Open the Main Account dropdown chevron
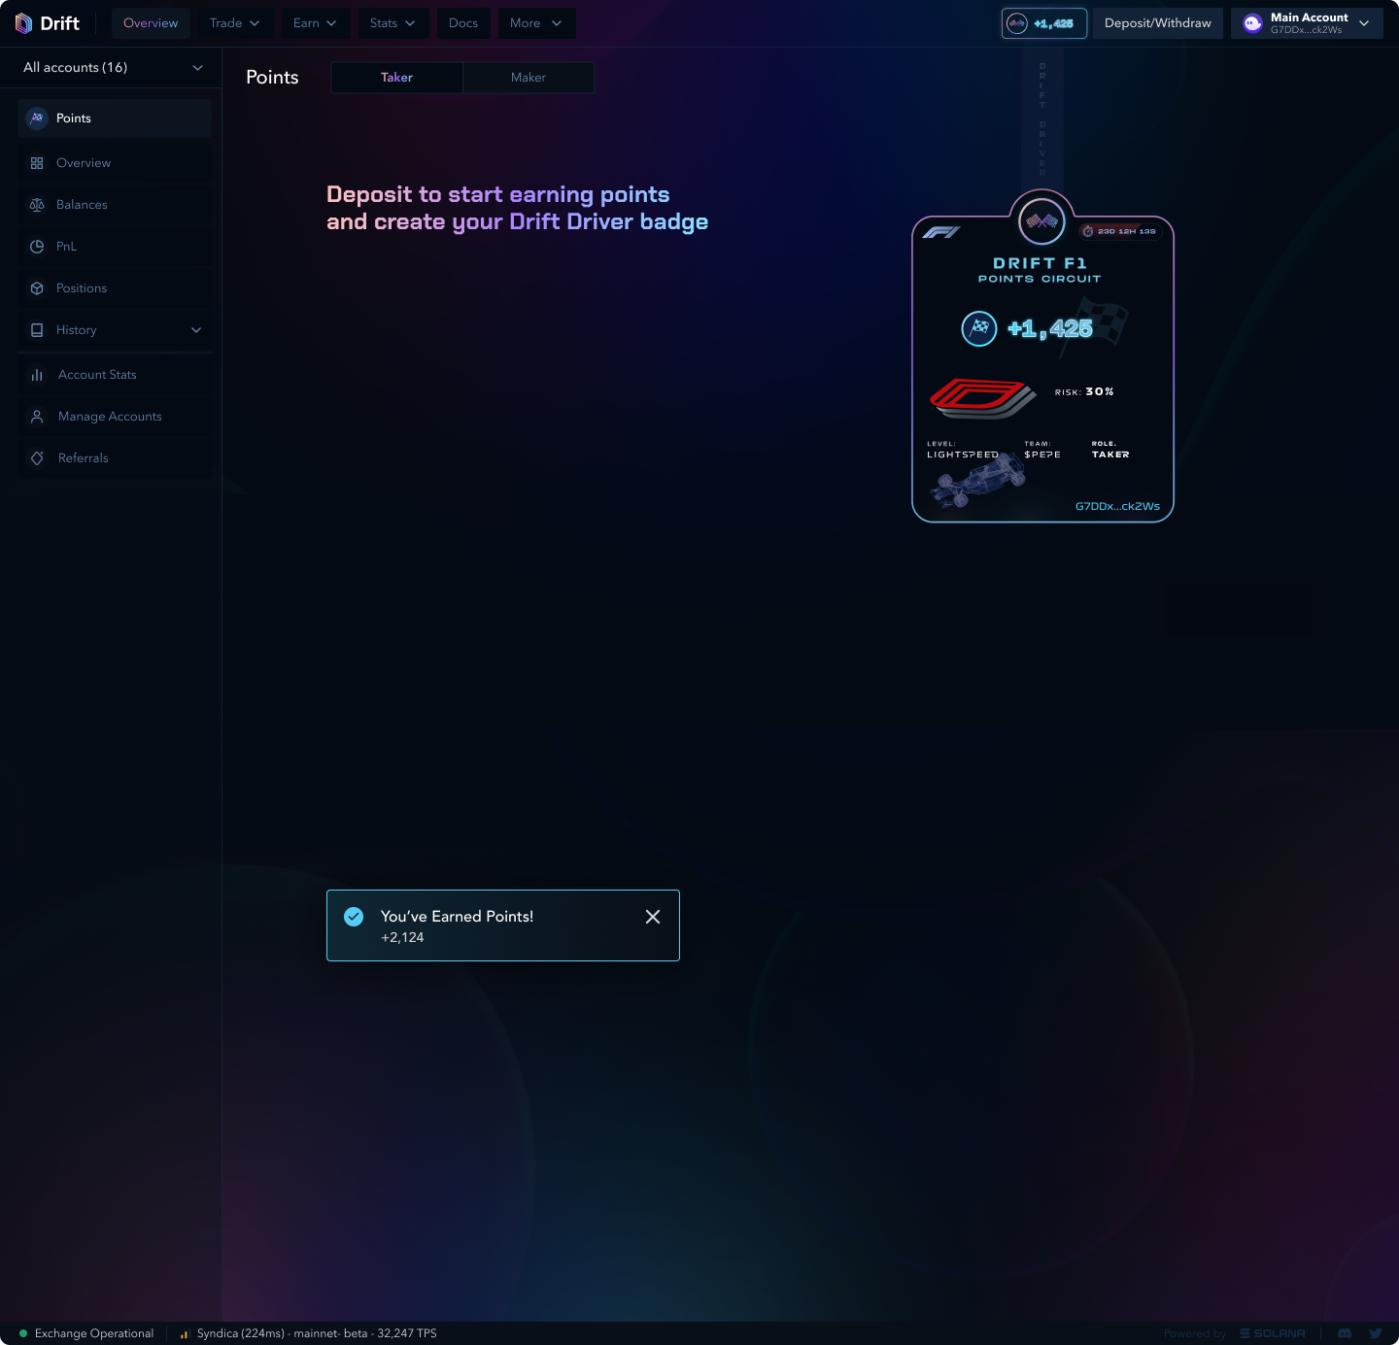Screen dimensions: 1399x1345 coord(1364,23)
